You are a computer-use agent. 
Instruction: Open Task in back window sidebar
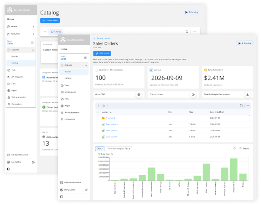14,70
